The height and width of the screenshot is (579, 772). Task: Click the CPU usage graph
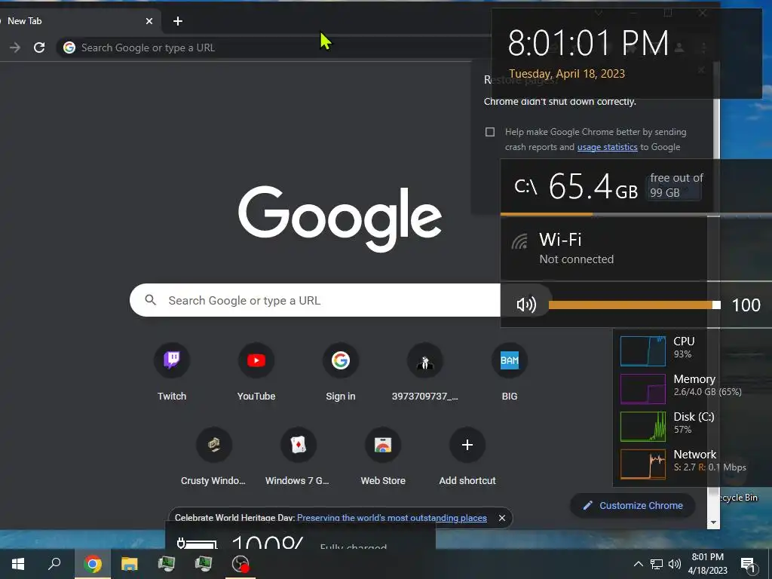click(x=643, y=351)
